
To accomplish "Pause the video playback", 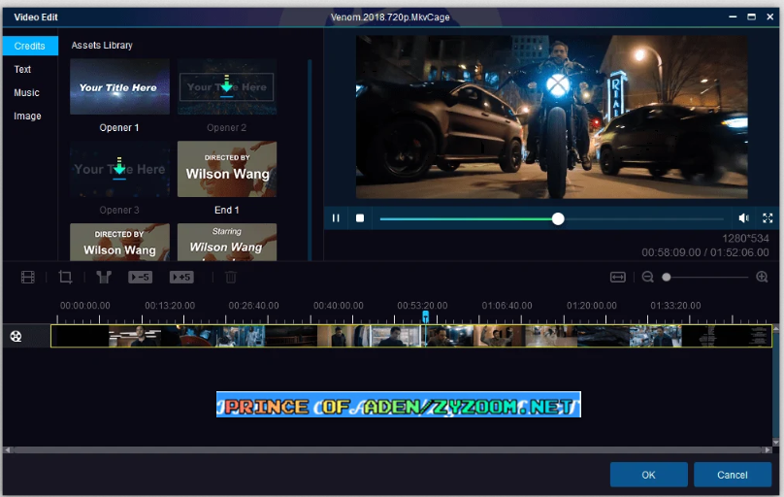I will (x=336, y=218).
